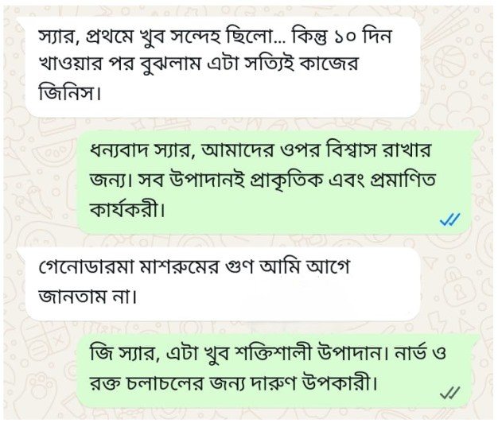
Task: Click the blue double-tick read receipt
Action: point(449,219)
